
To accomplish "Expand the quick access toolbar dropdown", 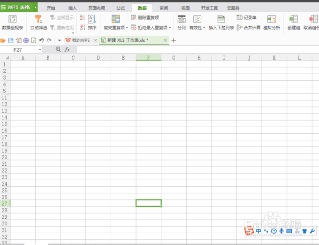I will (60, 40).
